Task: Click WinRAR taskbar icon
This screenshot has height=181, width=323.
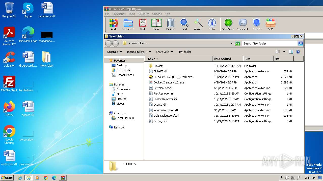Action: coord(63,178)
